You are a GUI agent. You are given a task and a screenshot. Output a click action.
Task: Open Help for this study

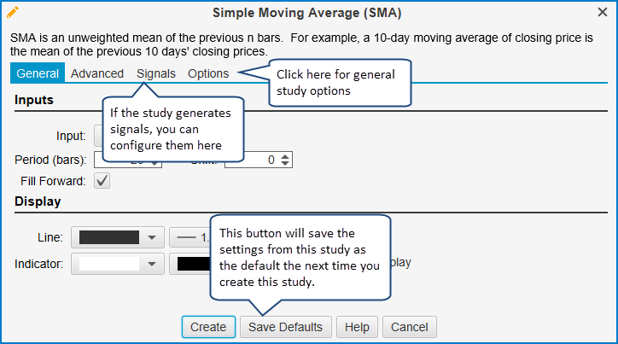click(357, 327)
